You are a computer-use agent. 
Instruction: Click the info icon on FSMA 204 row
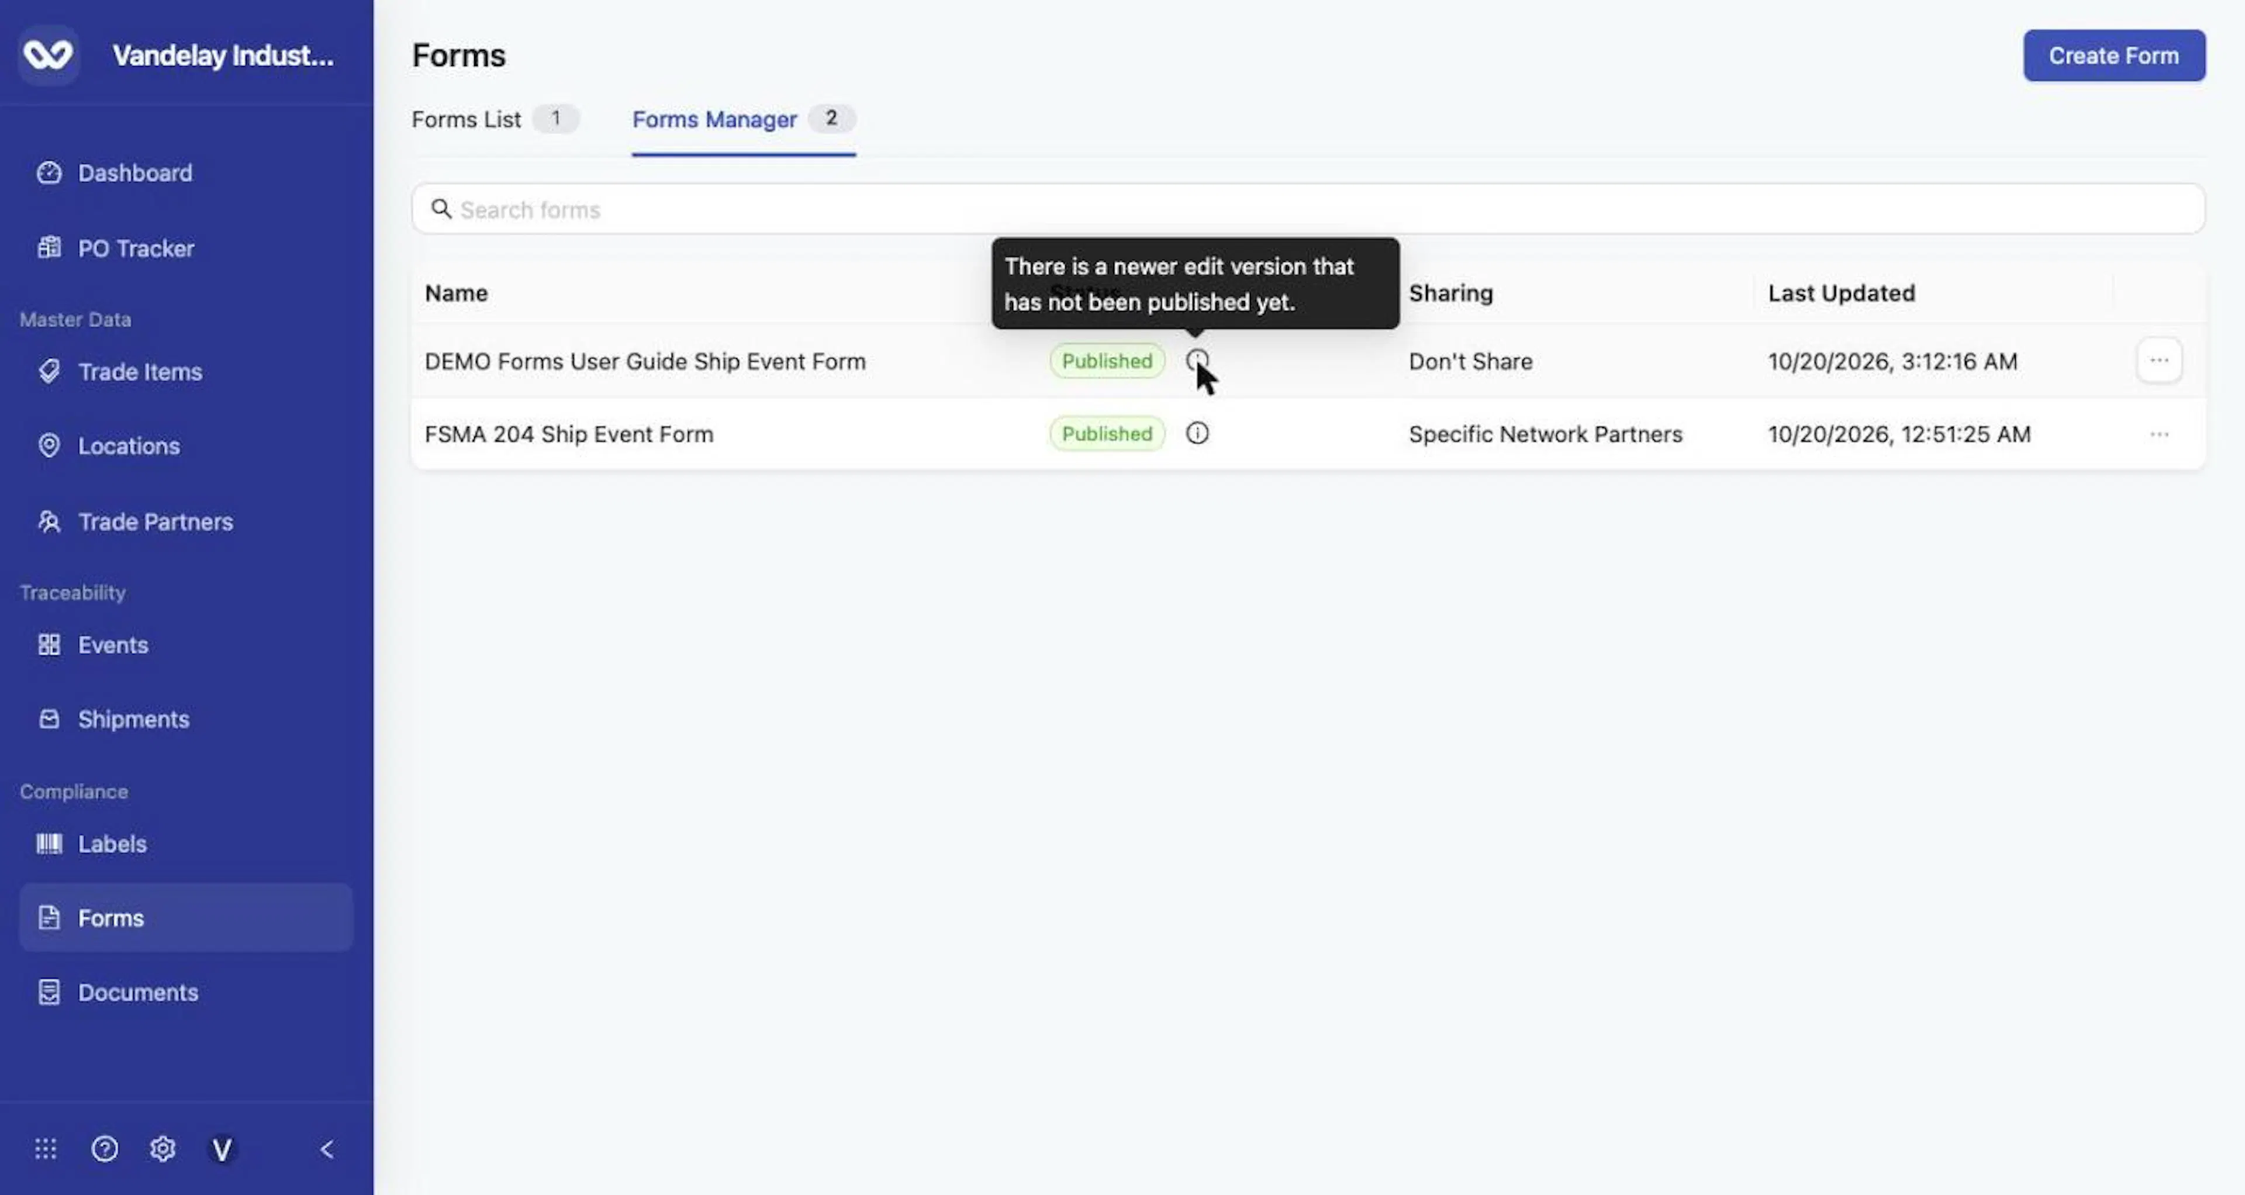pyautogui.click(x=1197, y=433)
